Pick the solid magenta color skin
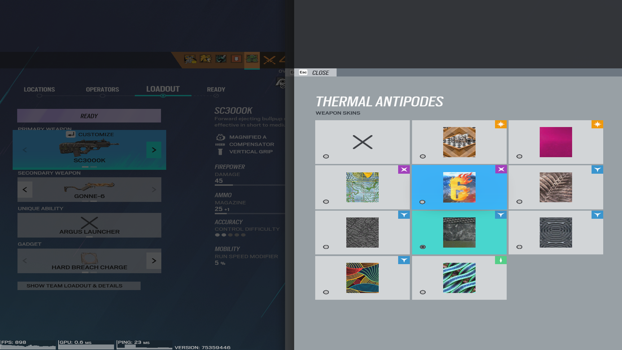The image size is (622, 350). (556, 142)
